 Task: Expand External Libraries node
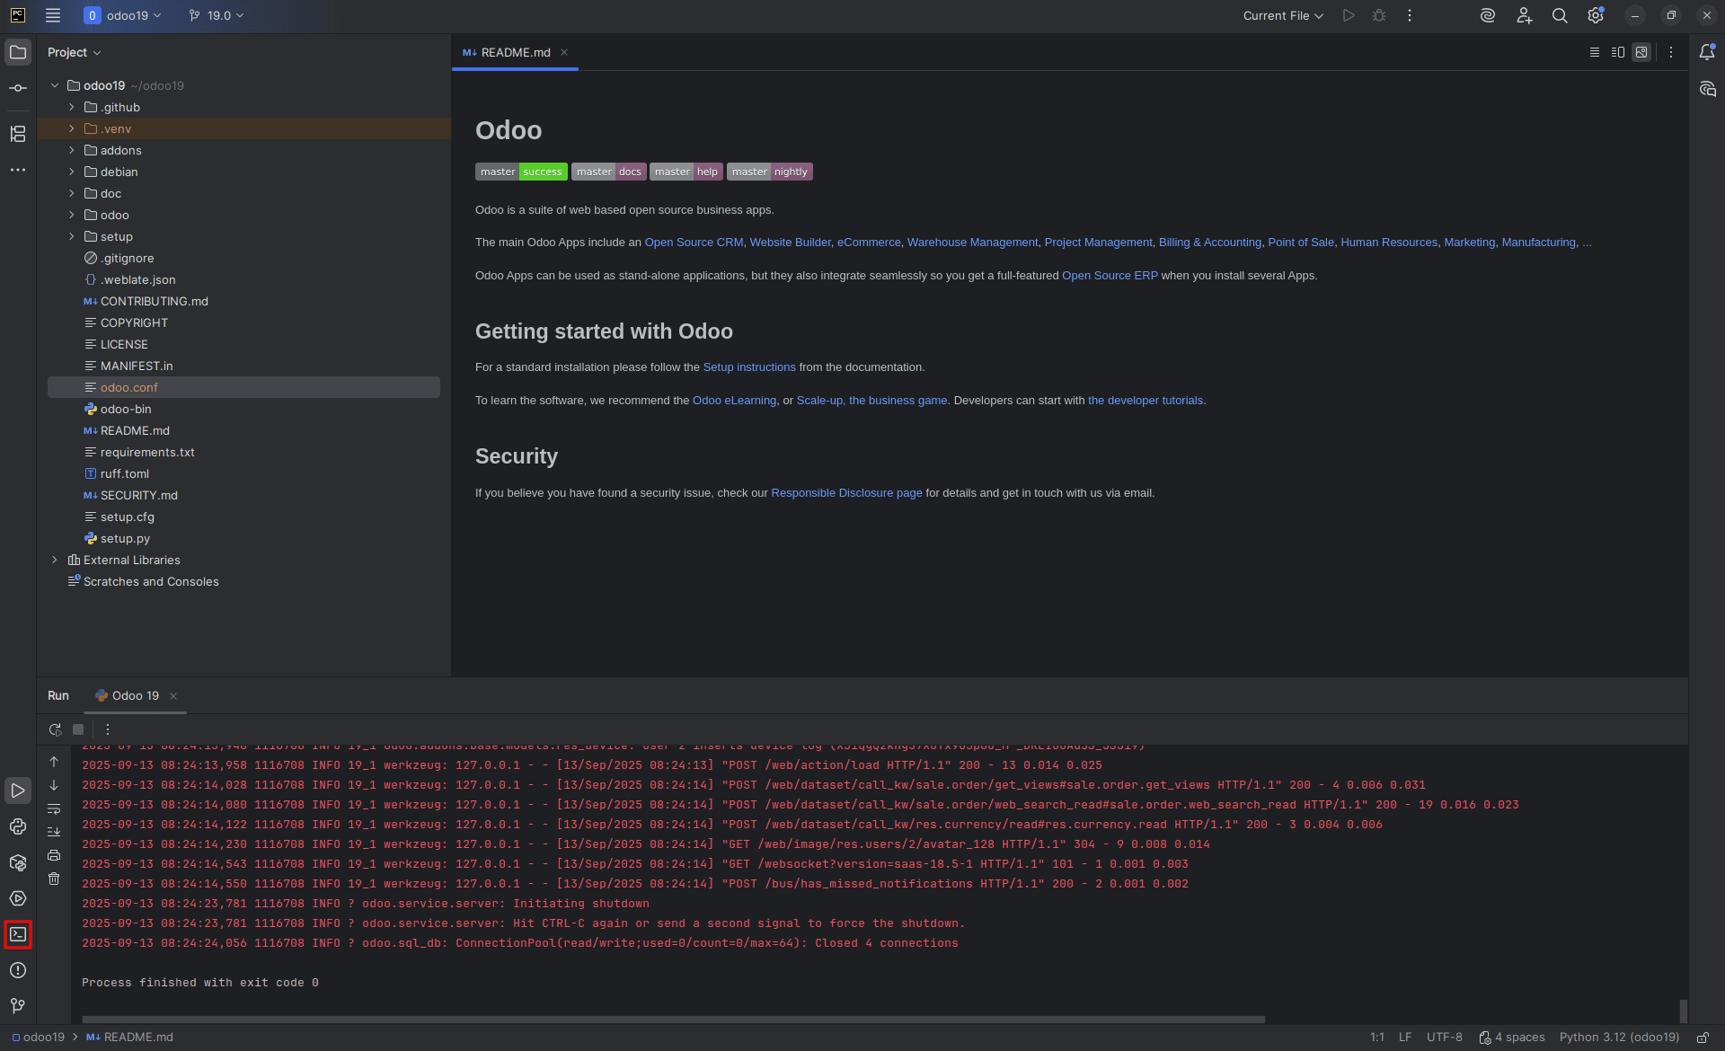[x=55, y=560]
